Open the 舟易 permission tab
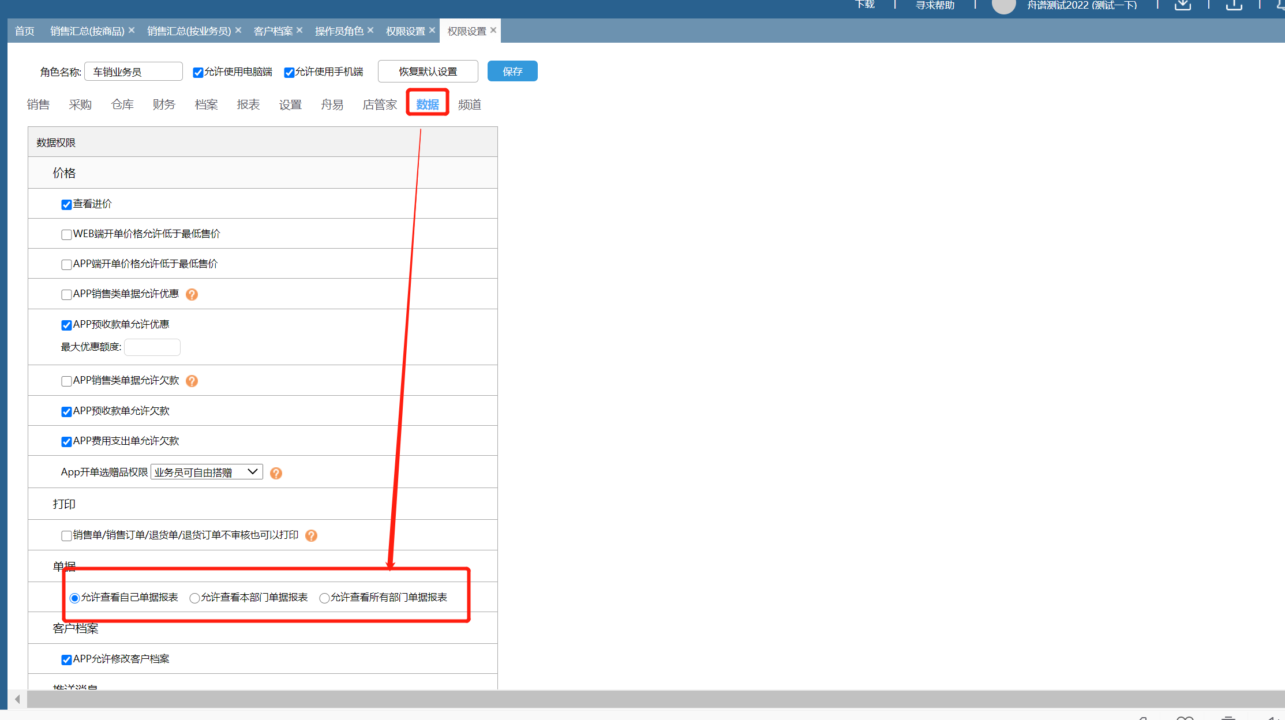The height and width of the screenshot is (720, 1285). point(332,104)
